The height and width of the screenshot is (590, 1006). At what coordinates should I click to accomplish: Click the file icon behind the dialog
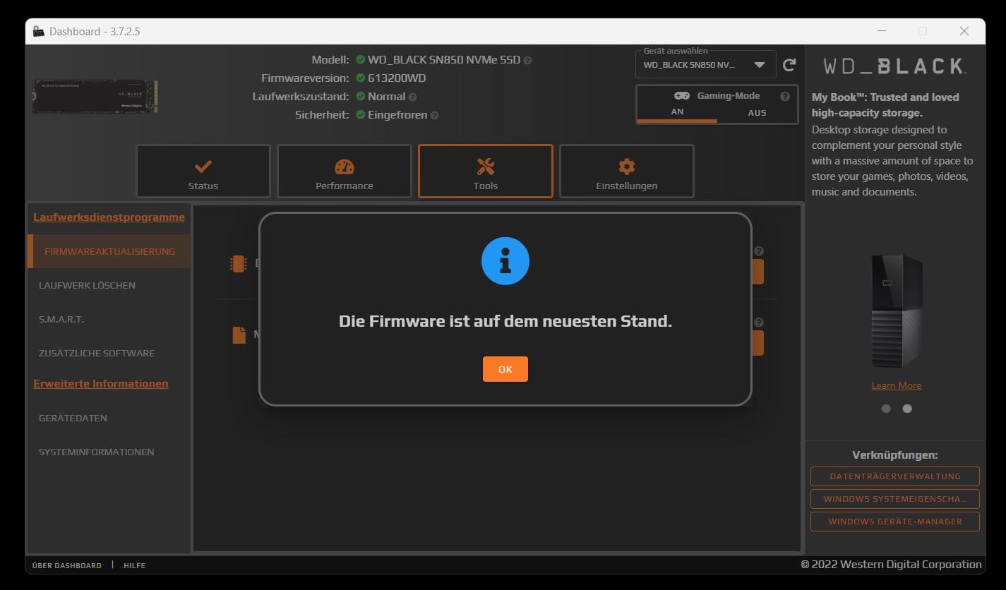pyautogui.click(x=239, y=334)
